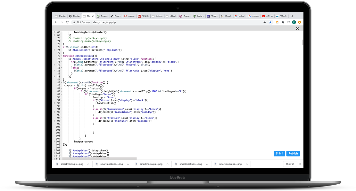
Task: Collapse the else-if block at line 94
Action: (61, 109)
